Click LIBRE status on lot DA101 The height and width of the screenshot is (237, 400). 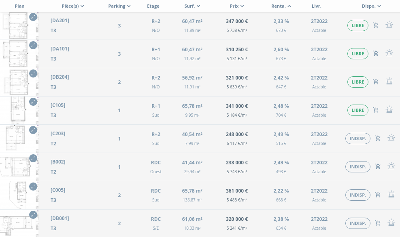[x=357, y=54]
